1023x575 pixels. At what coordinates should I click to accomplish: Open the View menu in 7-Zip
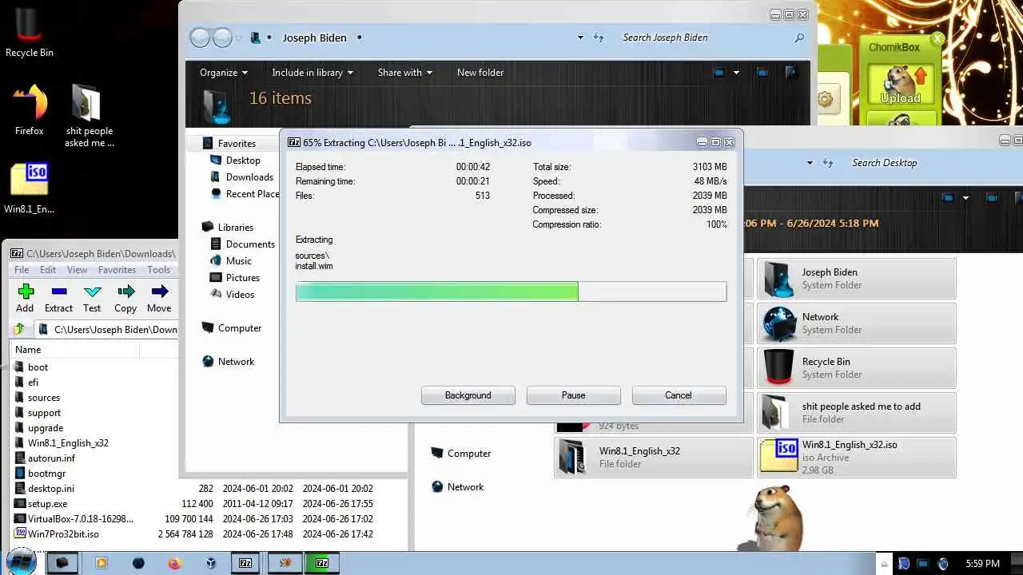(77, 270)
